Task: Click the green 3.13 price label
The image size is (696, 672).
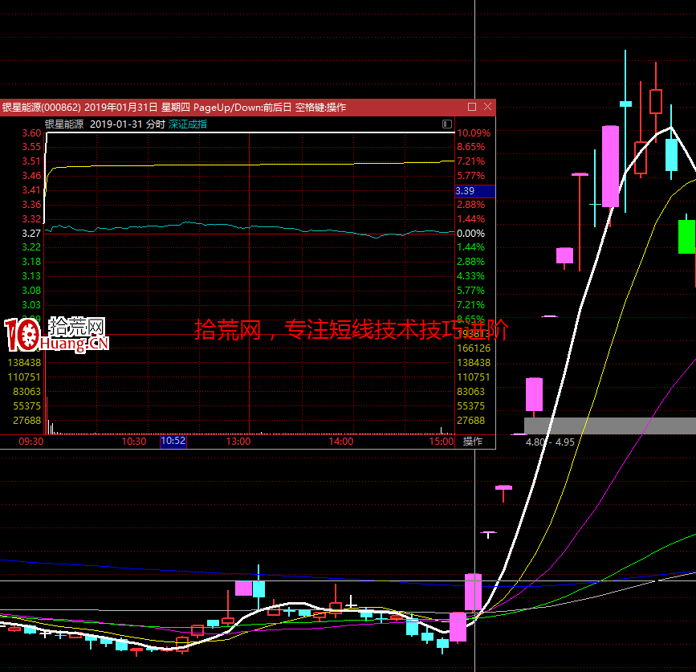Action: pos(31,276)
